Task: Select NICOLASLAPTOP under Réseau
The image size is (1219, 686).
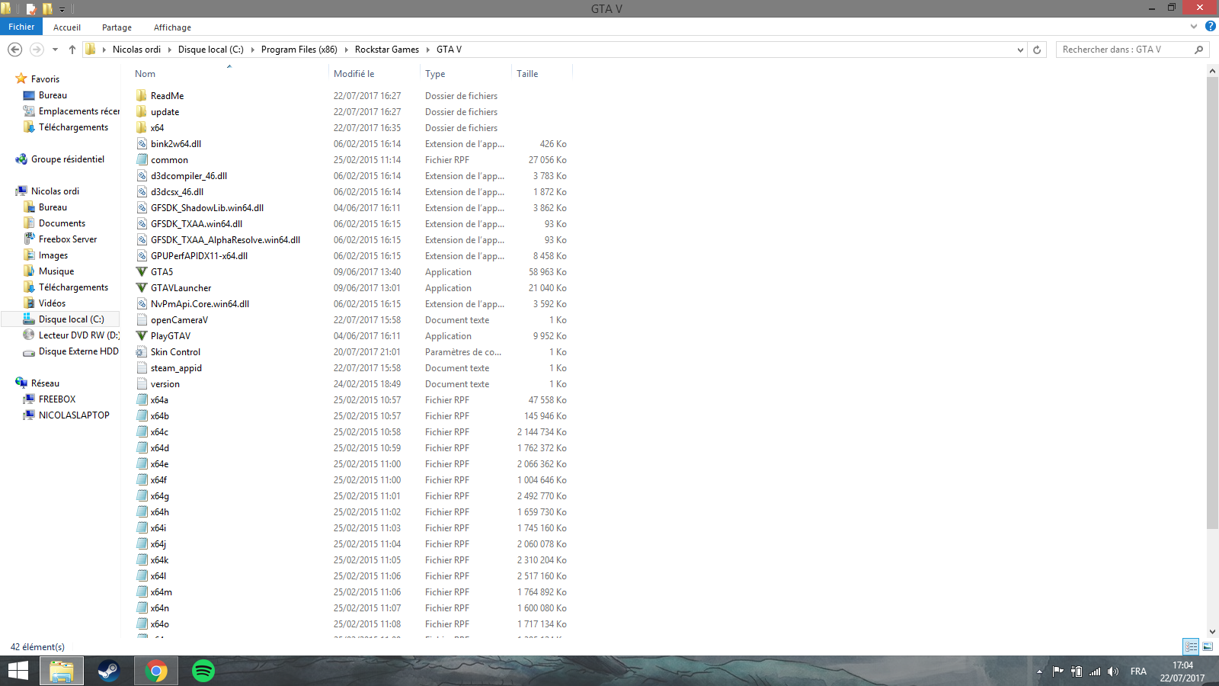Action: [74, 415]
